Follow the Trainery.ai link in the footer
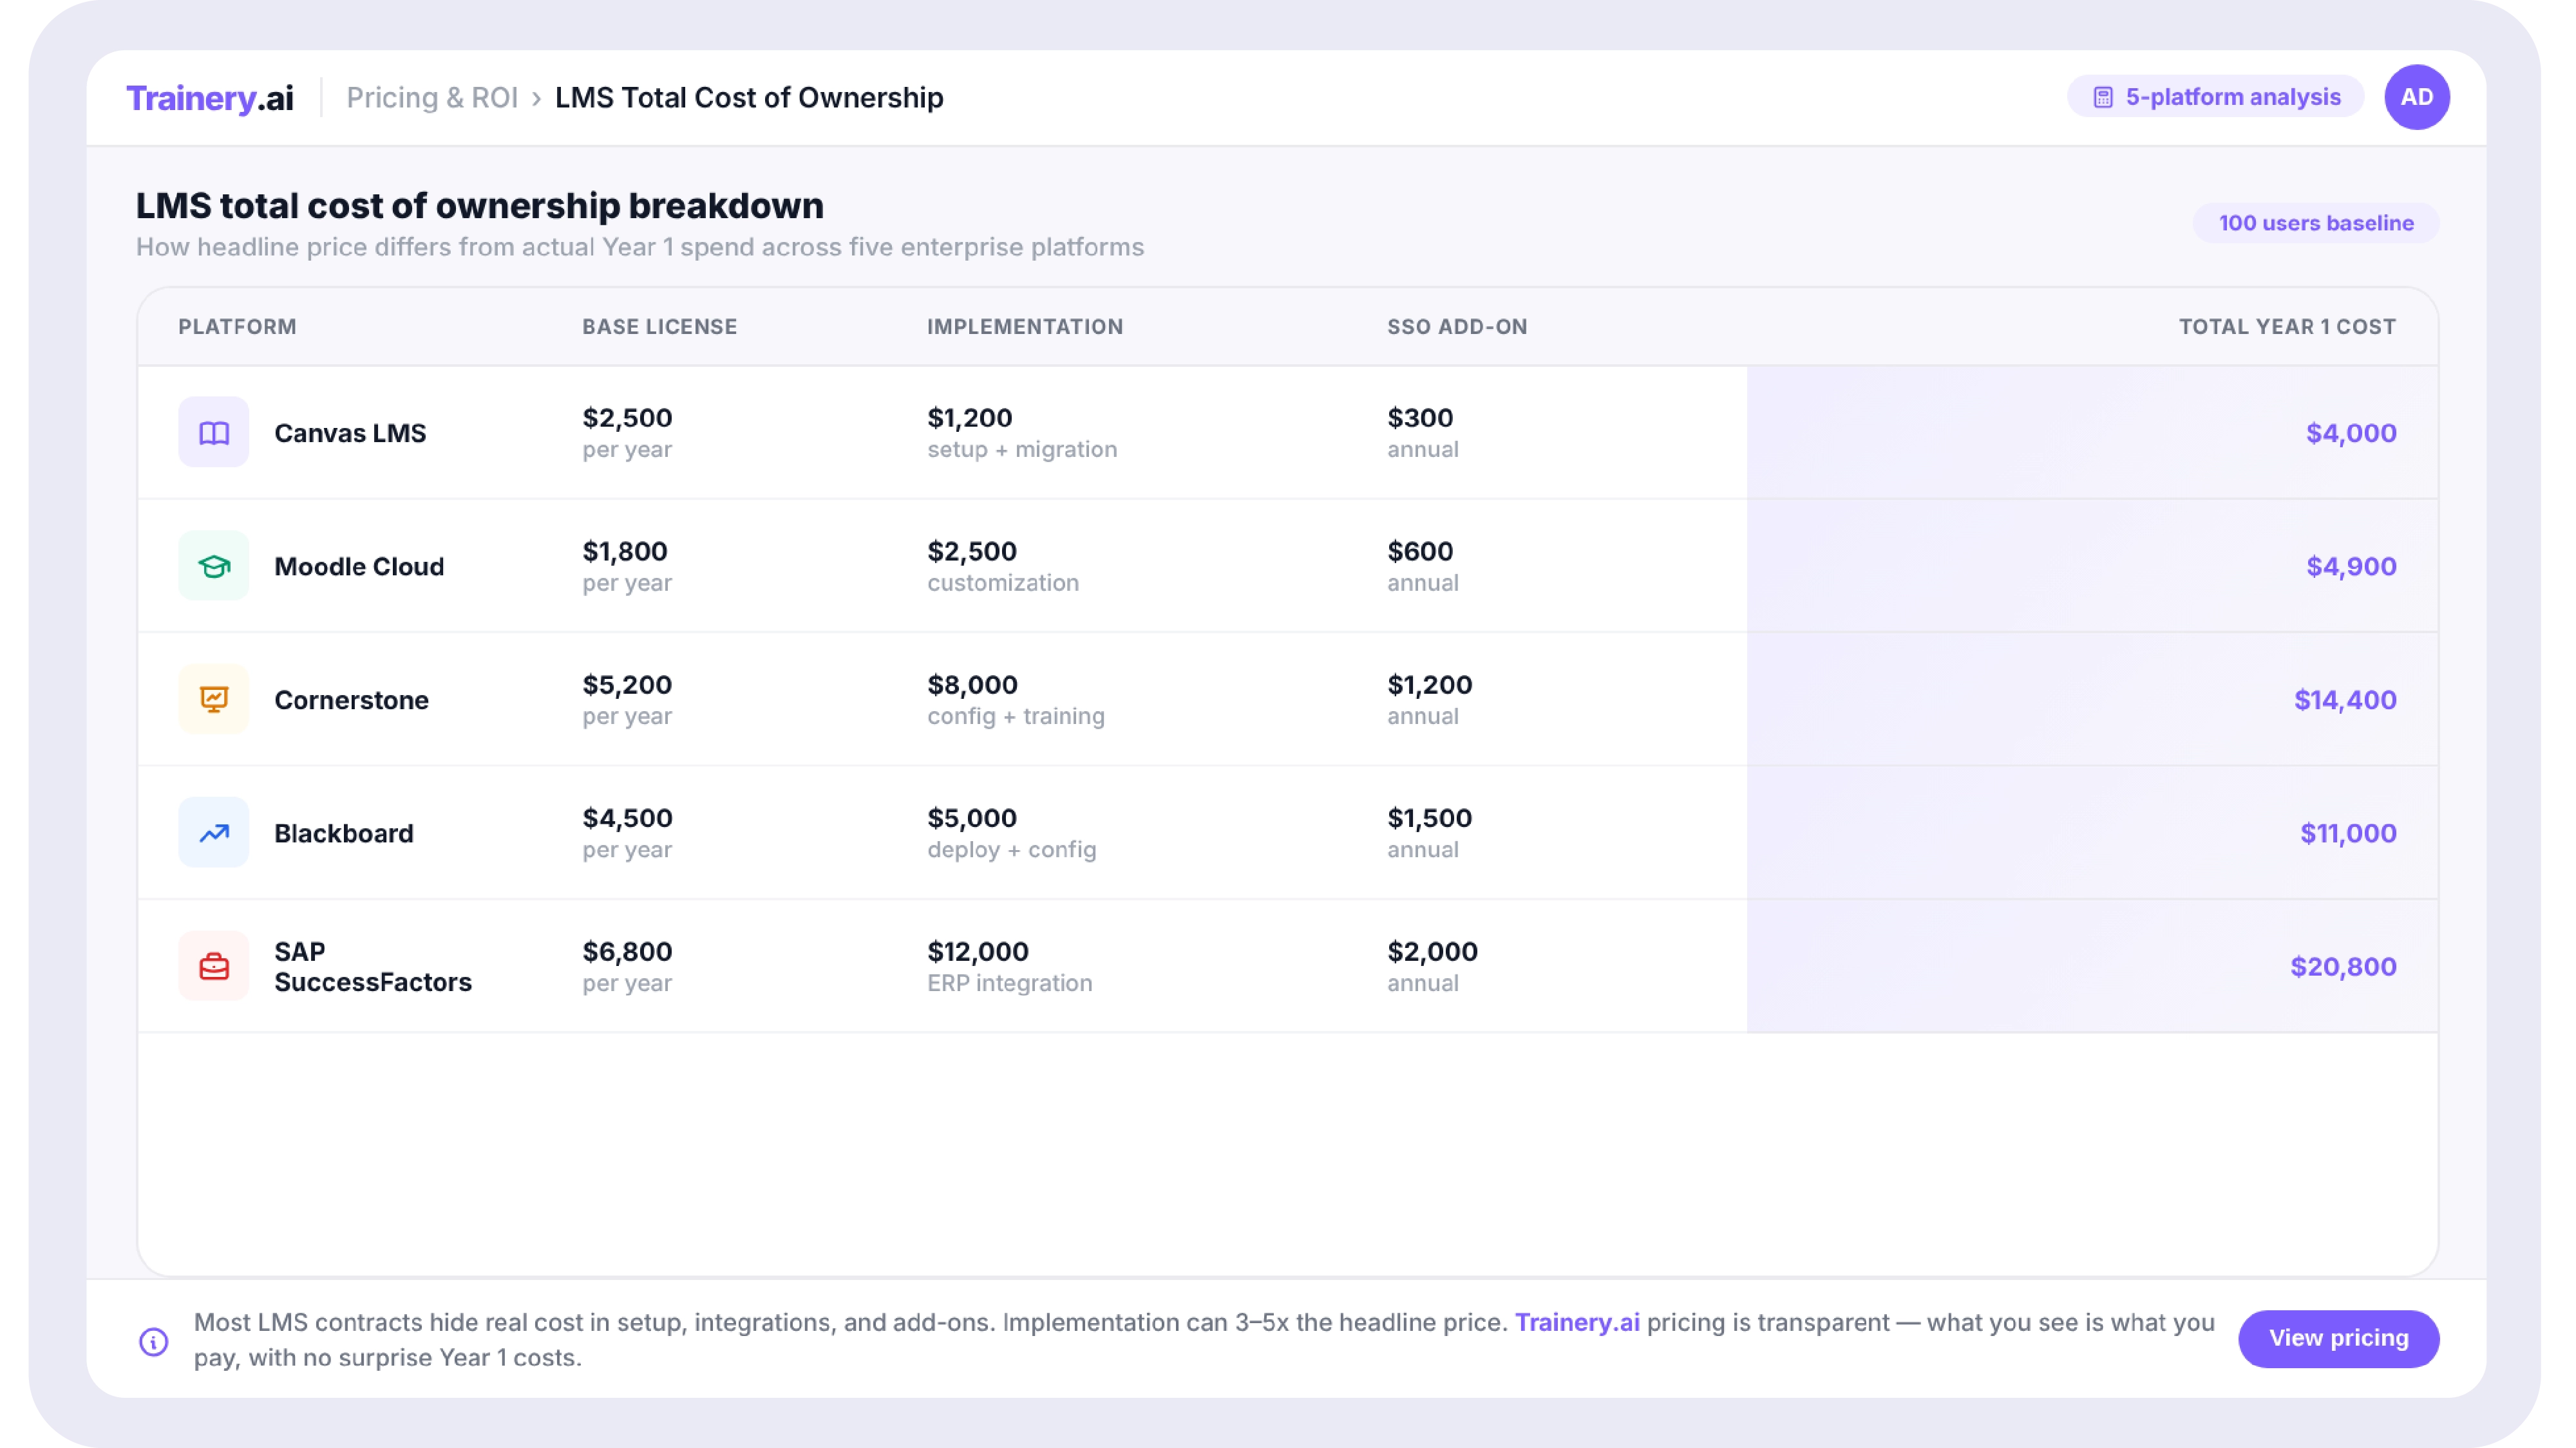The image size is (2576, 1448). pyautogui.click(x=1577, y=1322)
